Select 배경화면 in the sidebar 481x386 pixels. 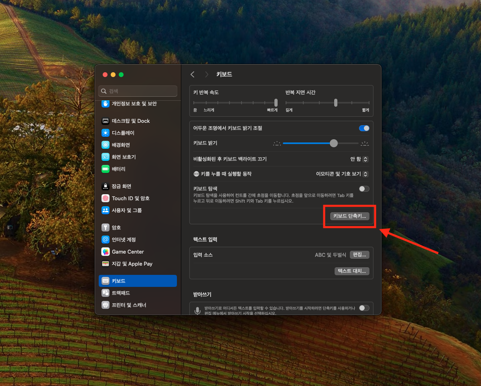click(138, 145)
